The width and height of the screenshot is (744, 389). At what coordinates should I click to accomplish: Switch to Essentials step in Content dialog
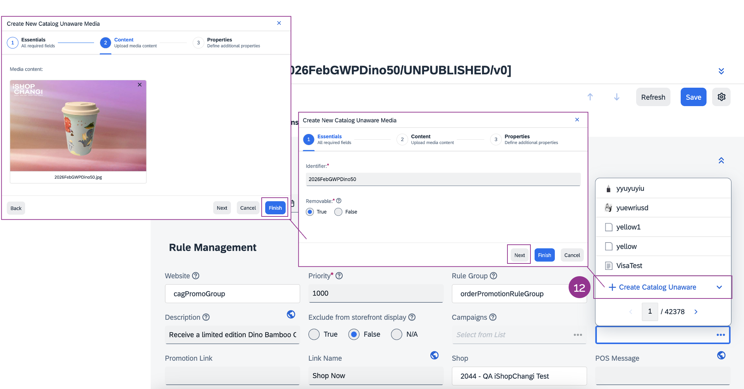[13, 43]
